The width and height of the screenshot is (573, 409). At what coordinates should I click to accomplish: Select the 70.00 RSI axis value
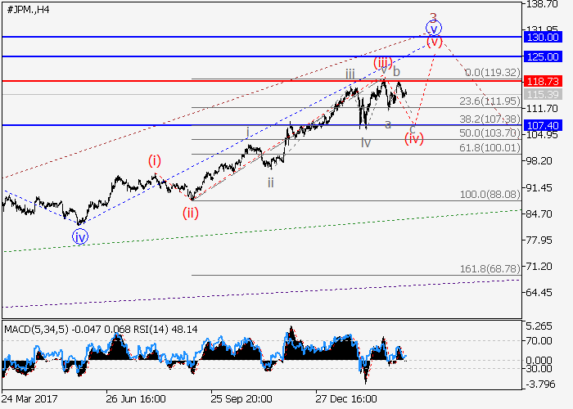click(539, 341)
